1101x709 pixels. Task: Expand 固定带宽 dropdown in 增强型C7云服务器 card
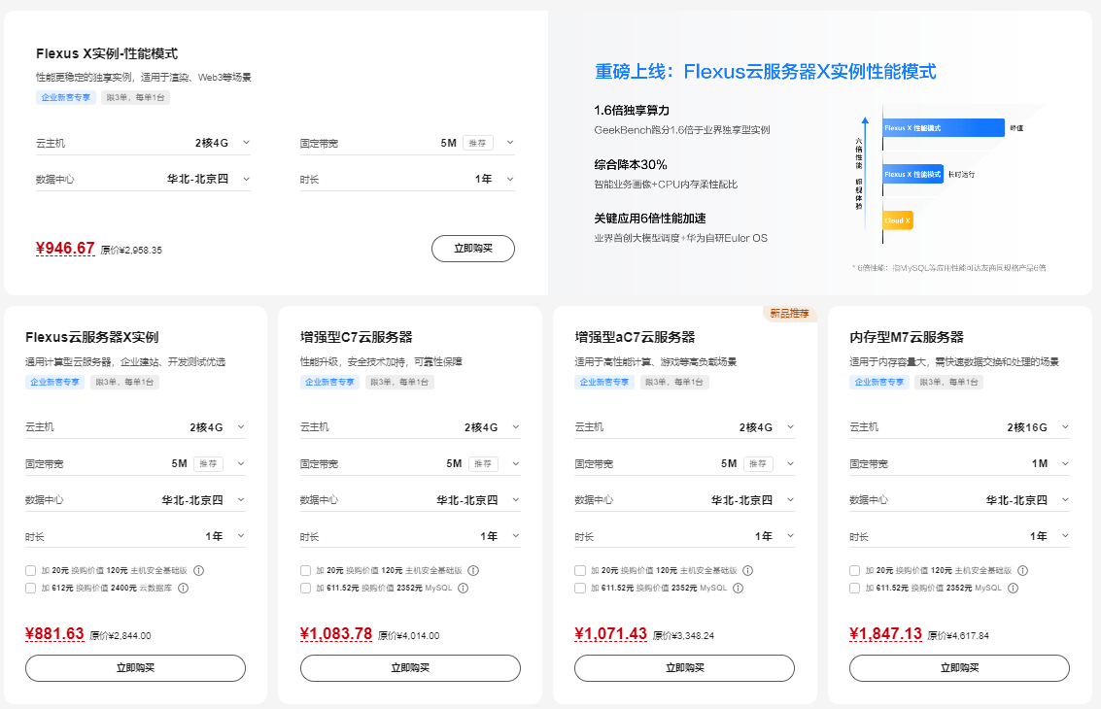(410, 464)
